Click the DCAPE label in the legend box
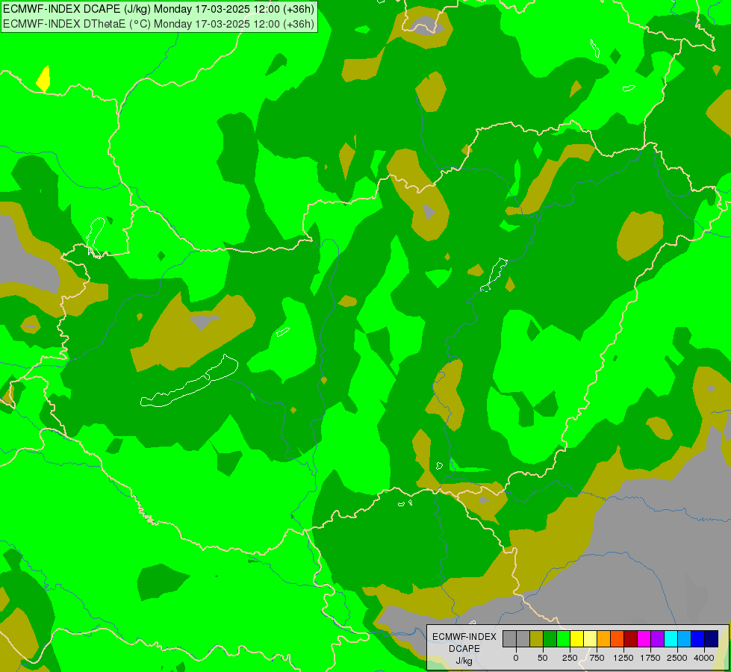 (x=464, y=649)
